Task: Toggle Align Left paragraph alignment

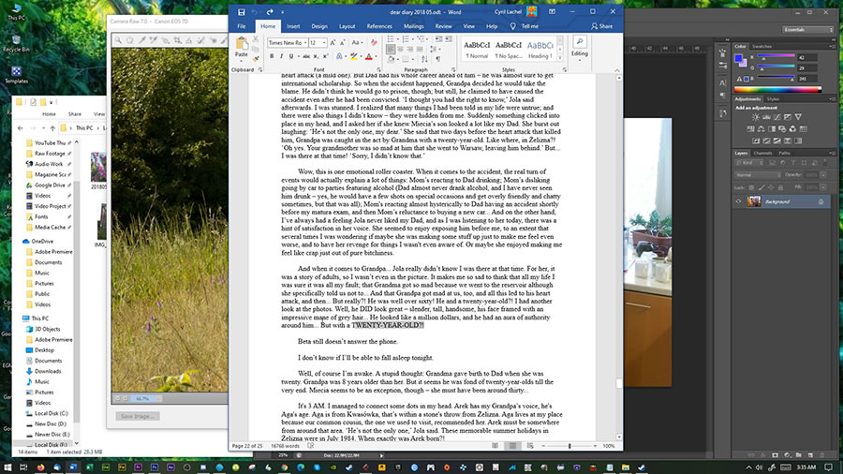Action: point(391,50)
